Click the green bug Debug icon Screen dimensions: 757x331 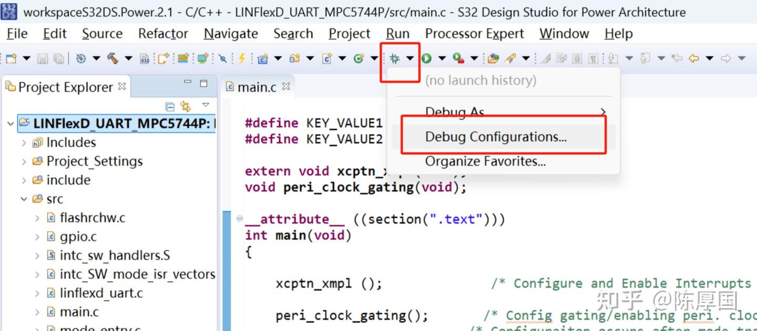pyautogui.click(x=394, y=58)
